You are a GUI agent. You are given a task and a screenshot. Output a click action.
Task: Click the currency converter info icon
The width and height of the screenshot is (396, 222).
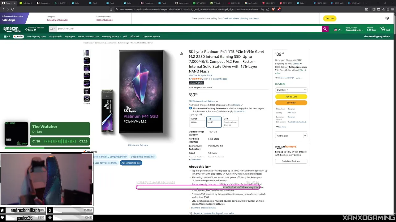pyautogui.click(x=190, y=108)
